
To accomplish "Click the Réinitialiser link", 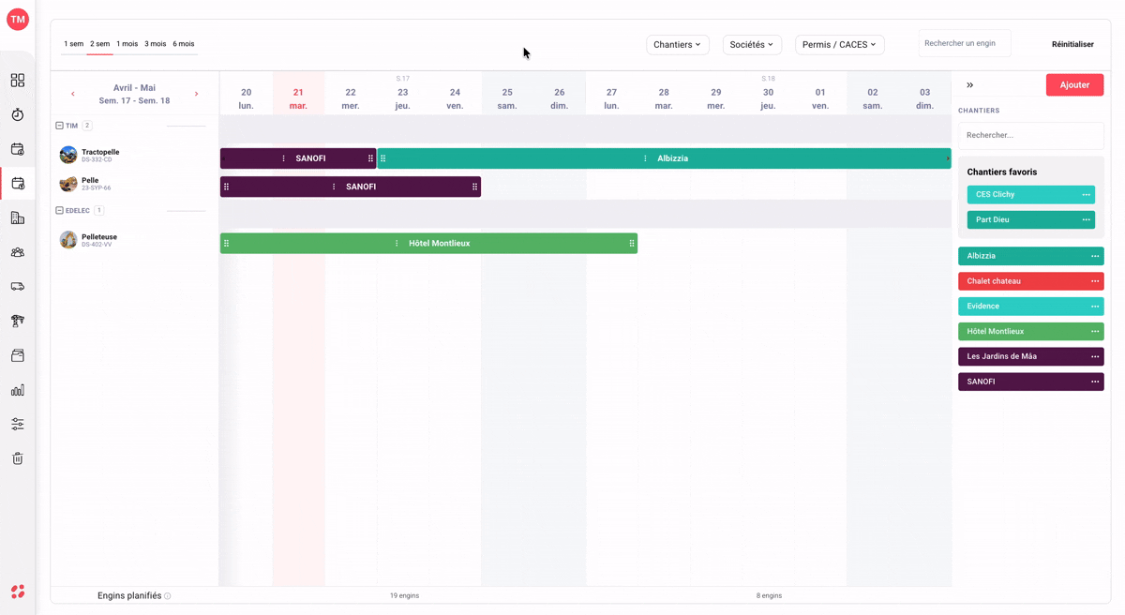I will click(x=1072, y=44).
